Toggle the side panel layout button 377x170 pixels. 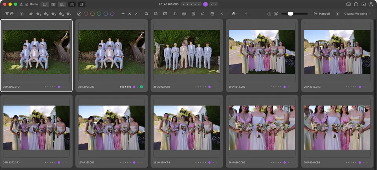tap(81, 4)
